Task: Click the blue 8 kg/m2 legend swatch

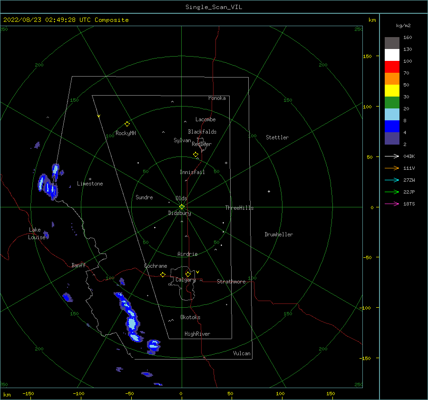Action: coord(392,126)
